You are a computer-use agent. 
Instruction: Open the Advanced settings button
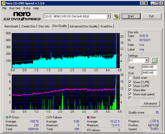(150, 104)
